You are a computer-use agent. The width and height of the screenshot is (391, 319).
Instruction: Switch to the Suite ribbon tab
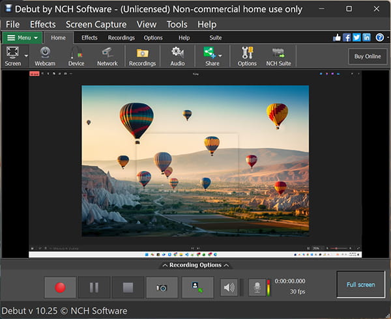pos(216,38)
